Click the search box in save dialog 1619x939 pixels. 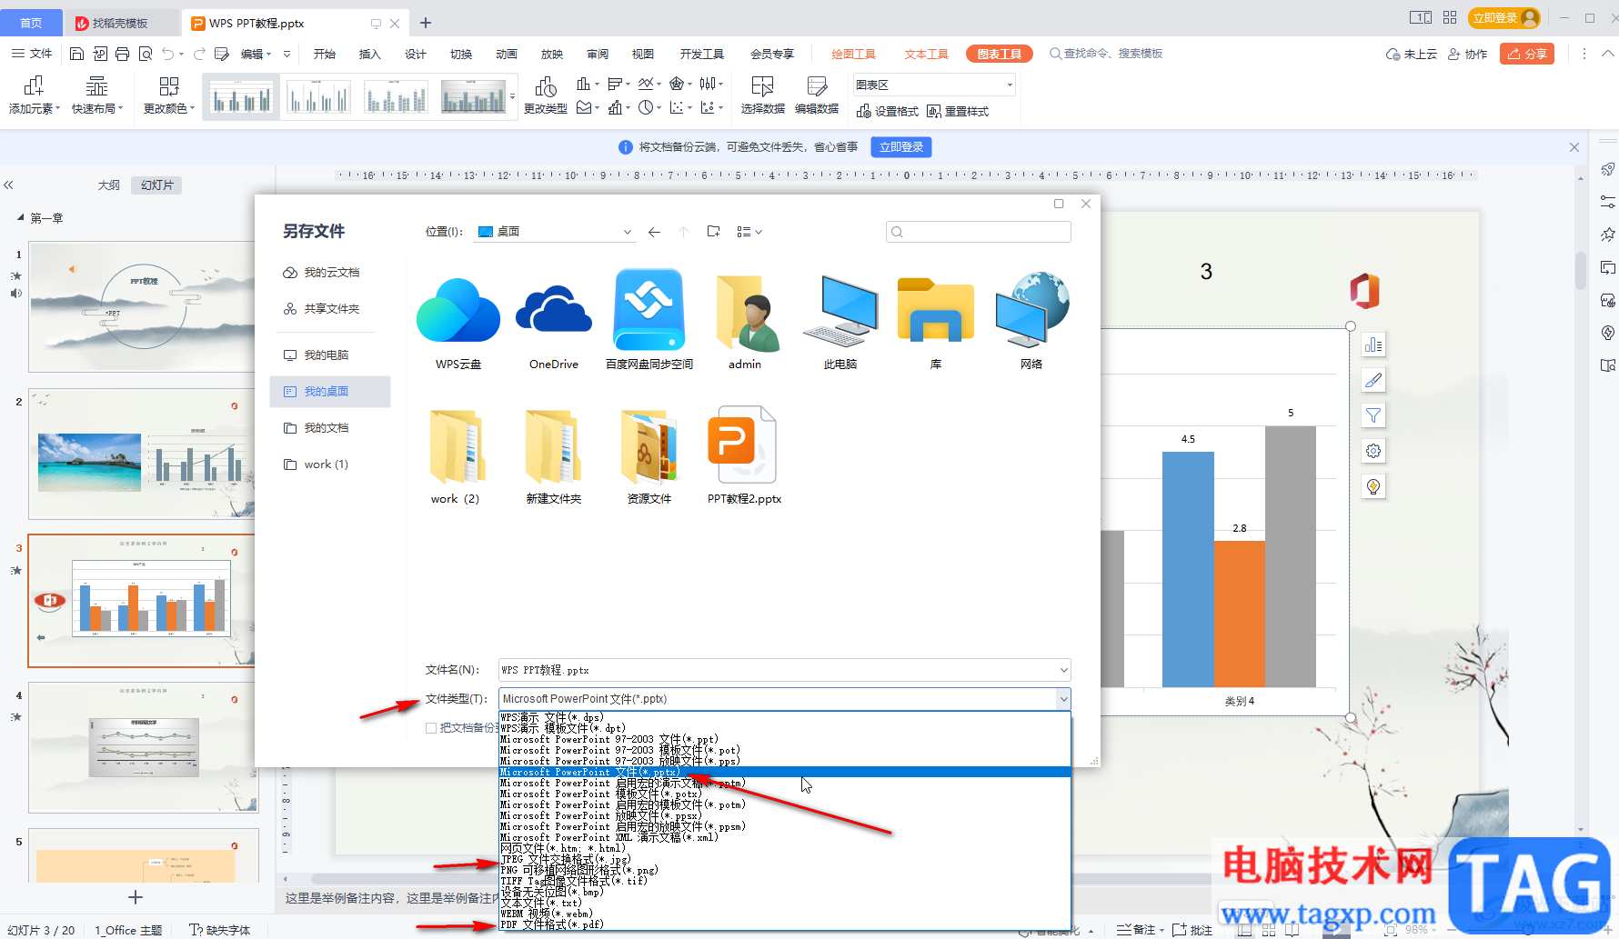click(978, 232)
